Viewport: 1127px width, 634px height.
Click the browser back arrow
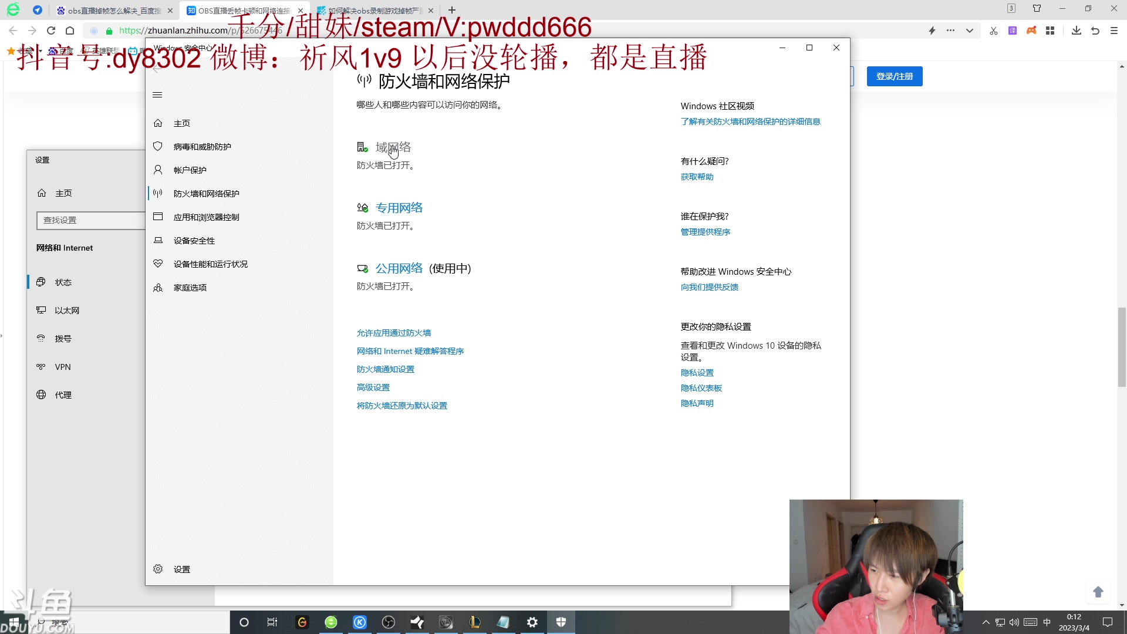(13, 31)
